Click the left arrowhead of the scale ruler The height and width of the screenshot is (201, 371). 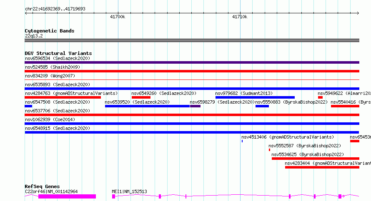26,13
